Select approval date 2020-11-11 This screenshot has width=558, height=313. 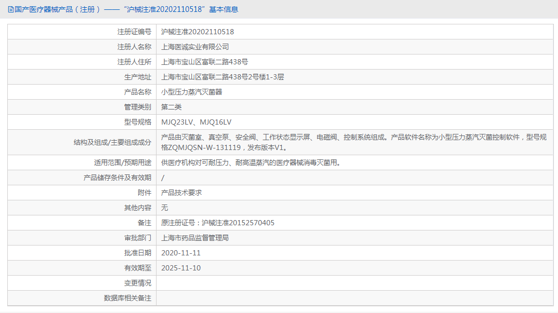coord(181,253)
